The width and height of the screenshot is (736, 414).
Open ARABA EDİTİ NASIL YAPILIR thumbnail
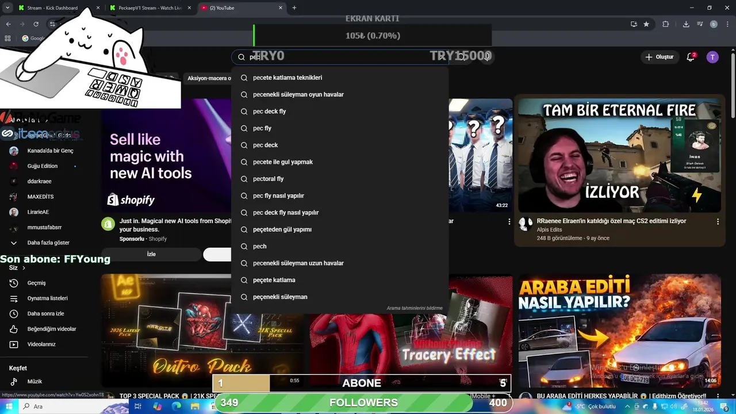619,331
